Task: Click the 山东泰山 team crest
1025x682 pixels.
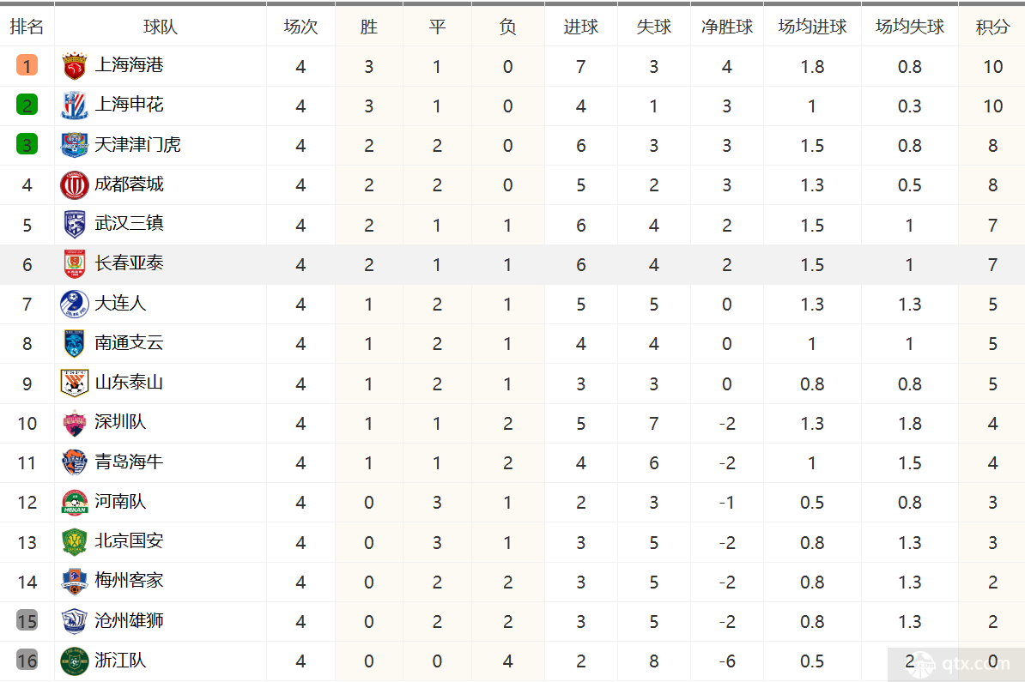Action: (x=74, y=383)
